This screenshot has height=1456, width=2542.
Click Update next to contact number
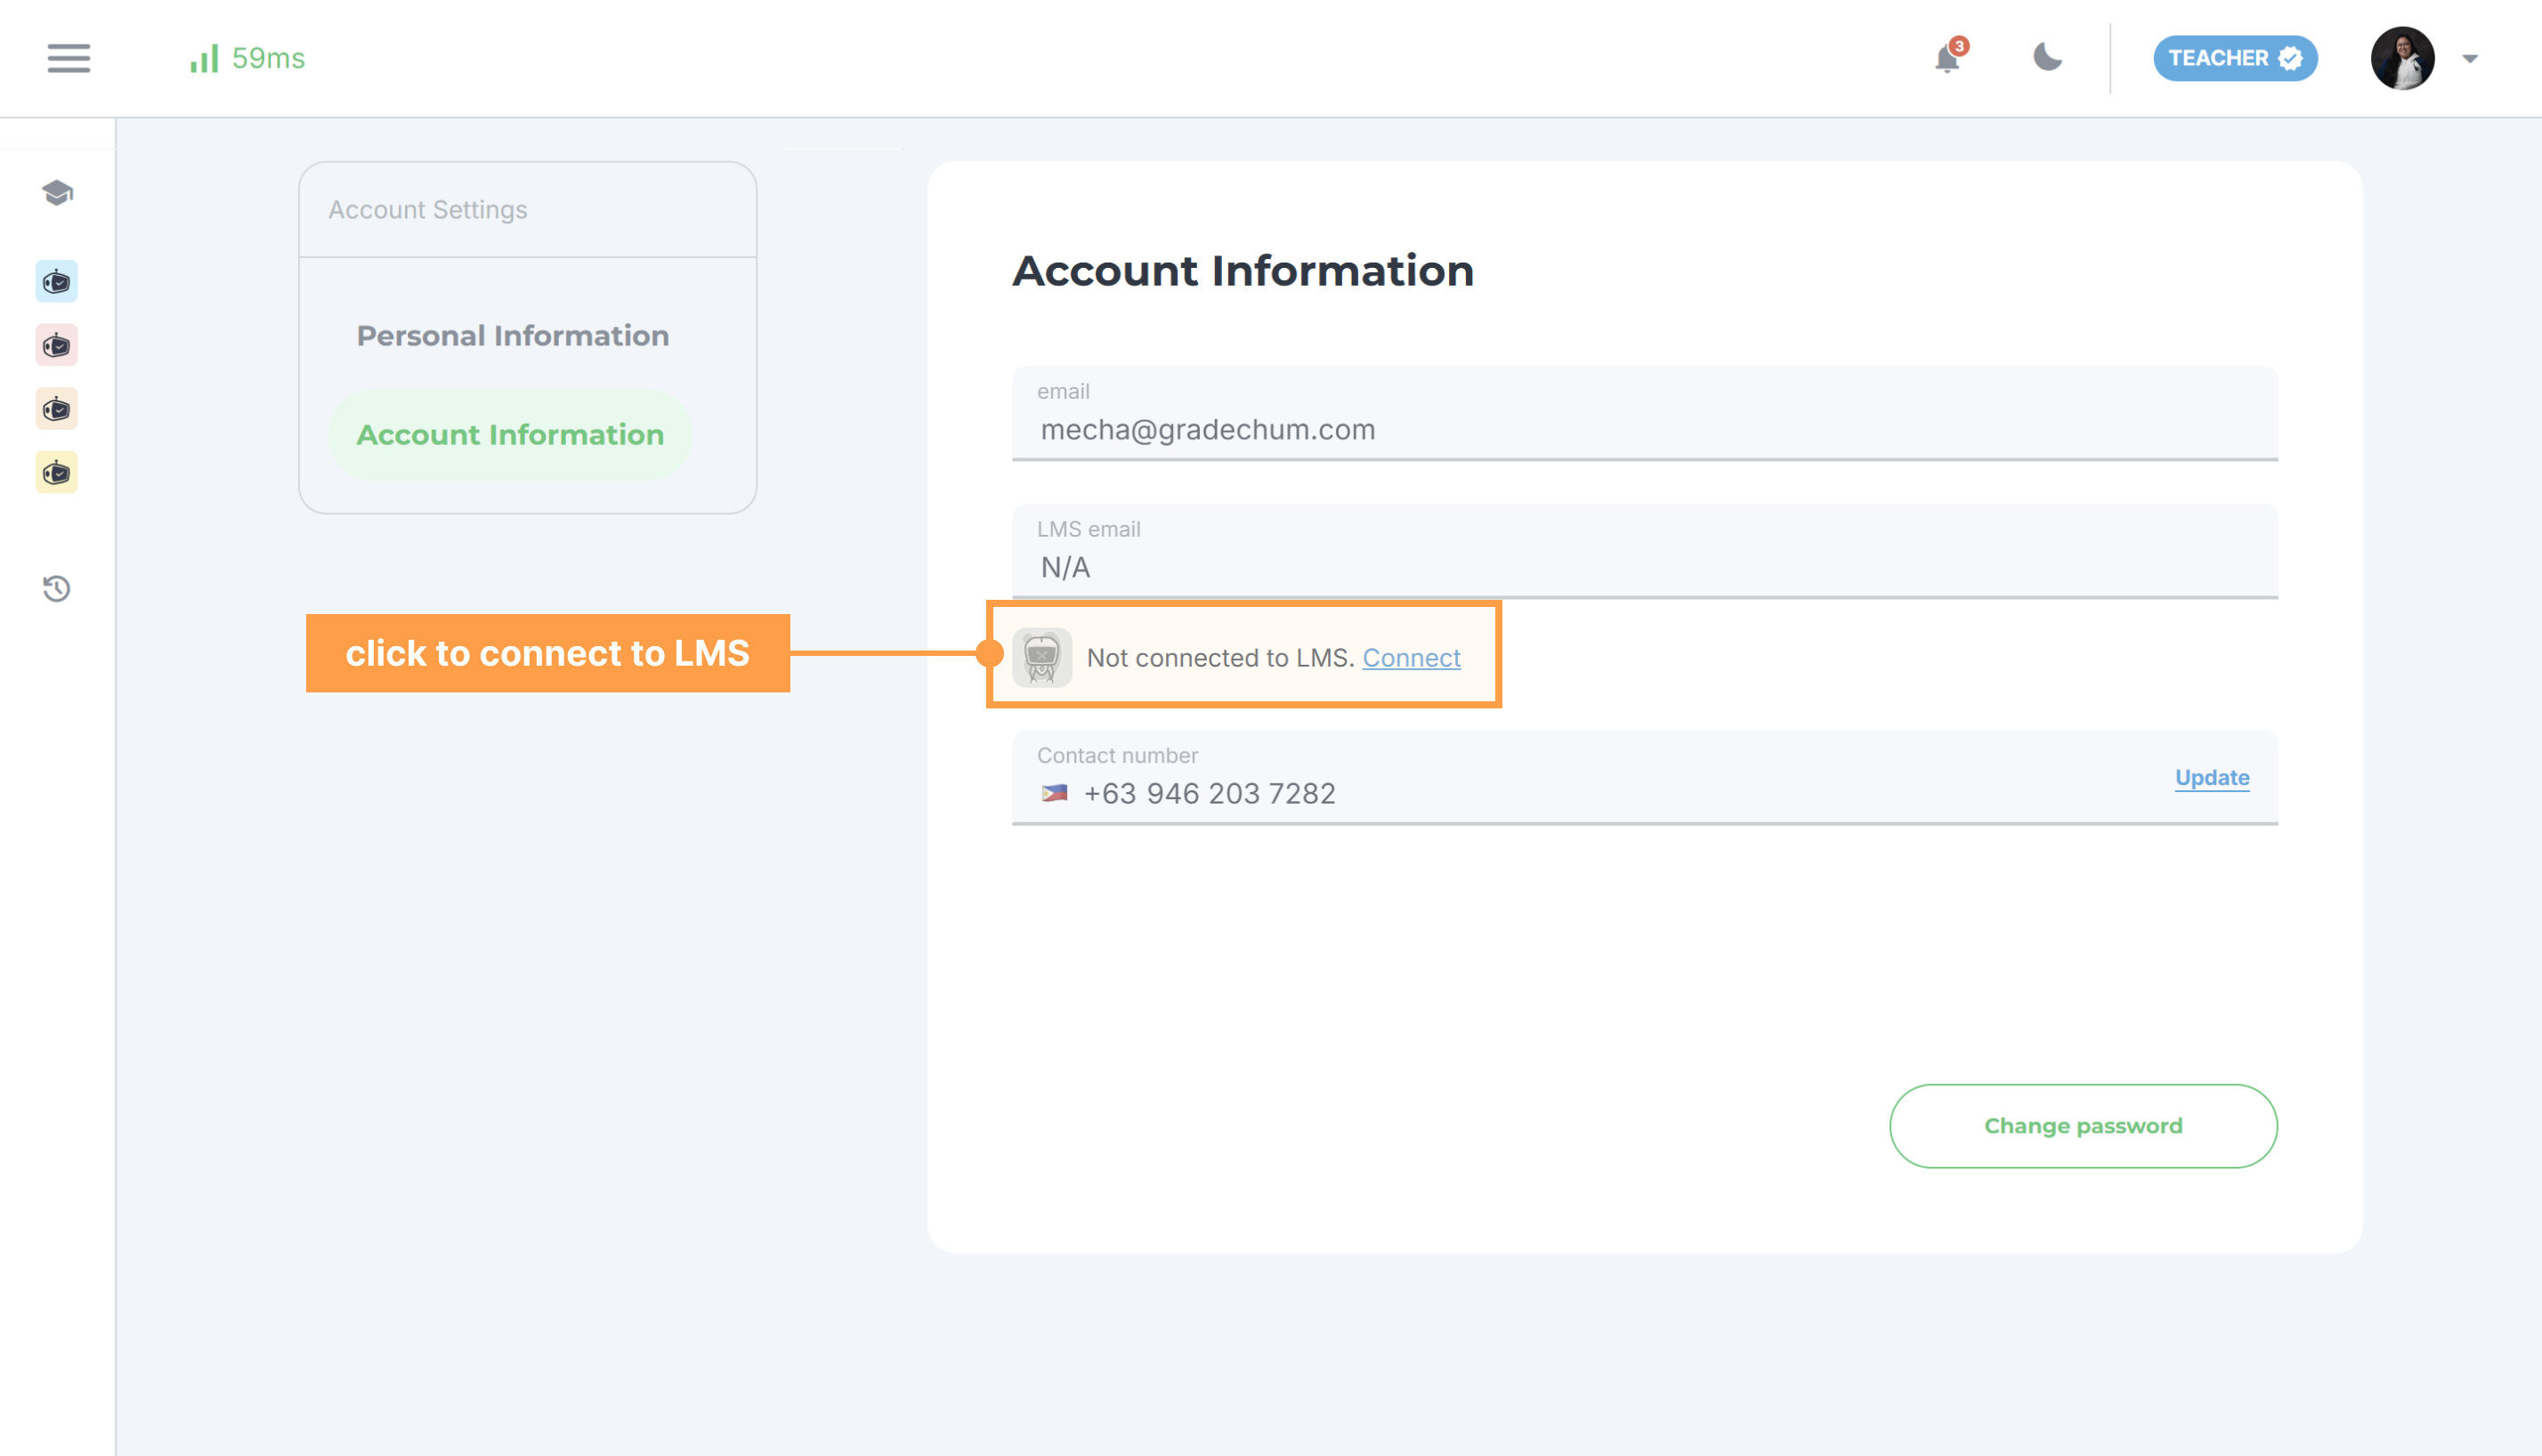[x=2211, y=778]
